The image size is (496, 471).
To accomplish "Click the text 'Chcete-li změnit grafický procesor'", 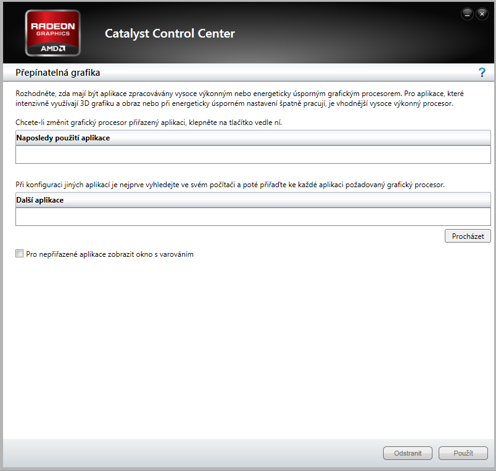I will coord(149,123).
